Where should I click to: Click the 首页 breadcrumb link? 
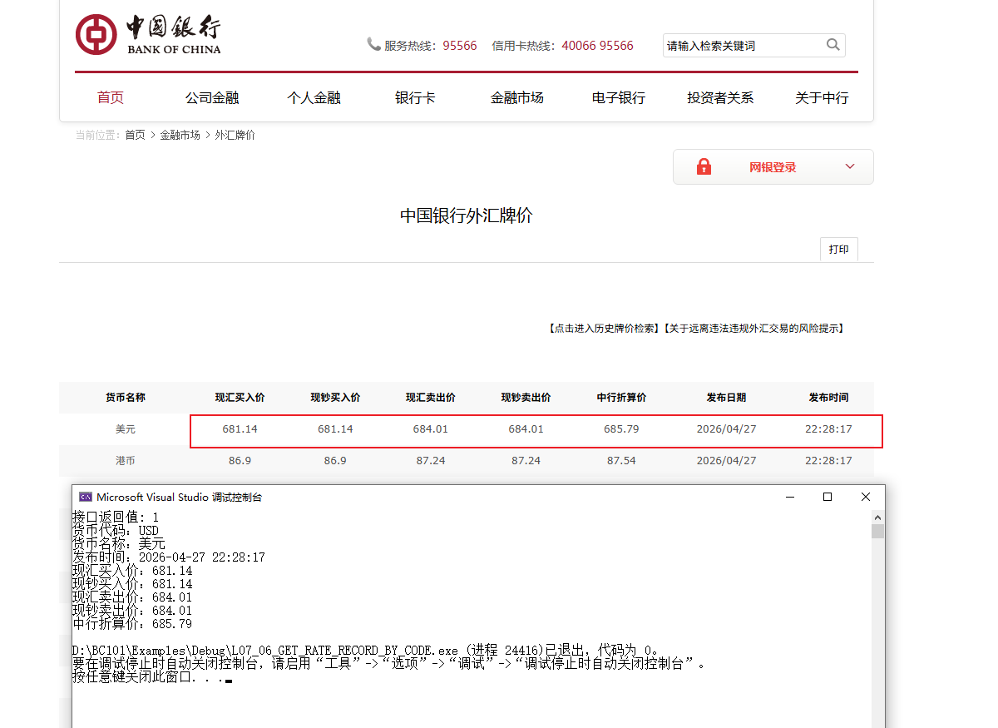pos(135,135)
